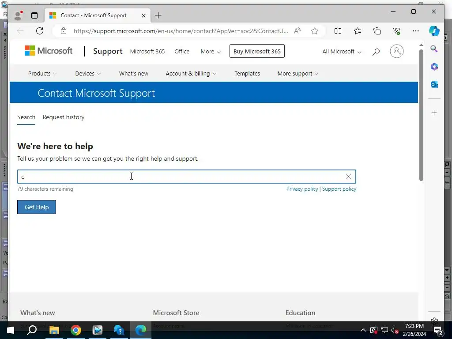The height and width of the screenshot is (339, 452).
Task: Expand the Products menu
Action: pyautogui.click(x=42, y=74)
